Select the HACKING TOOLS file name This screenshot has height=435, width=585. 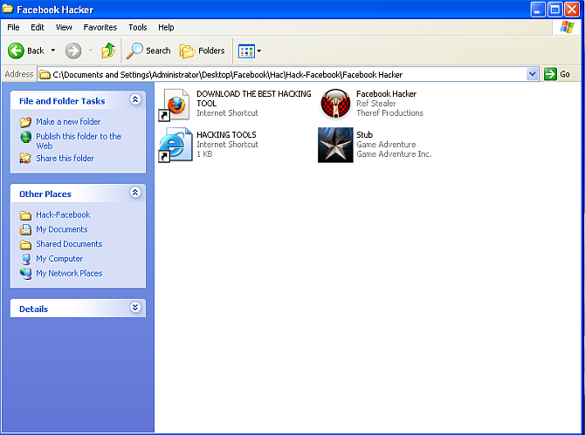pos(226,134)
